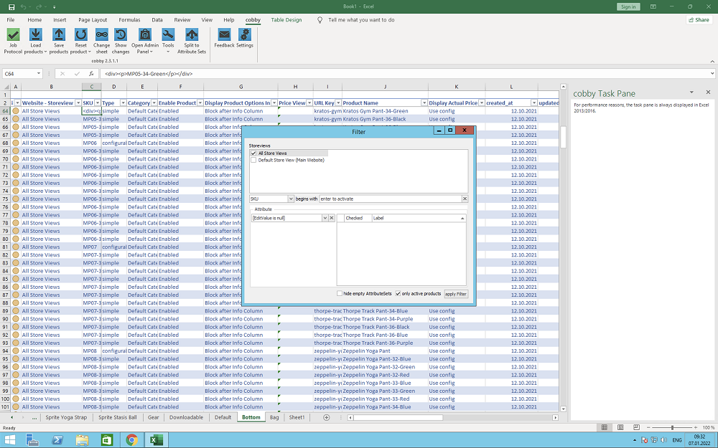This screenshot has height=448, width=718.
Task: Click the apply Filter button
Action: 456,294
